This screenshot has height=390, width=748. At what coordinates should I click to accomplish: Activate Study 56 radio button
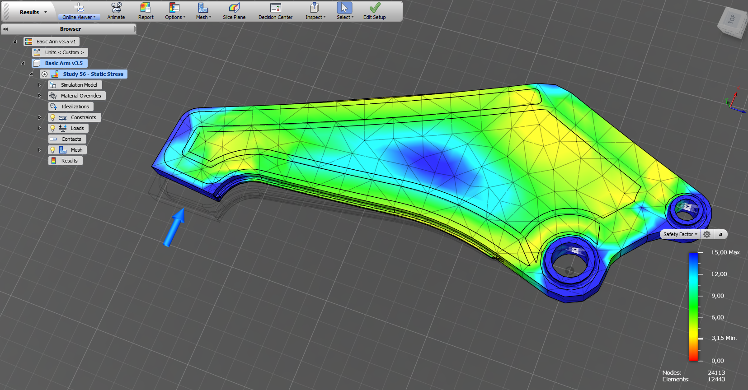point(44,74)
